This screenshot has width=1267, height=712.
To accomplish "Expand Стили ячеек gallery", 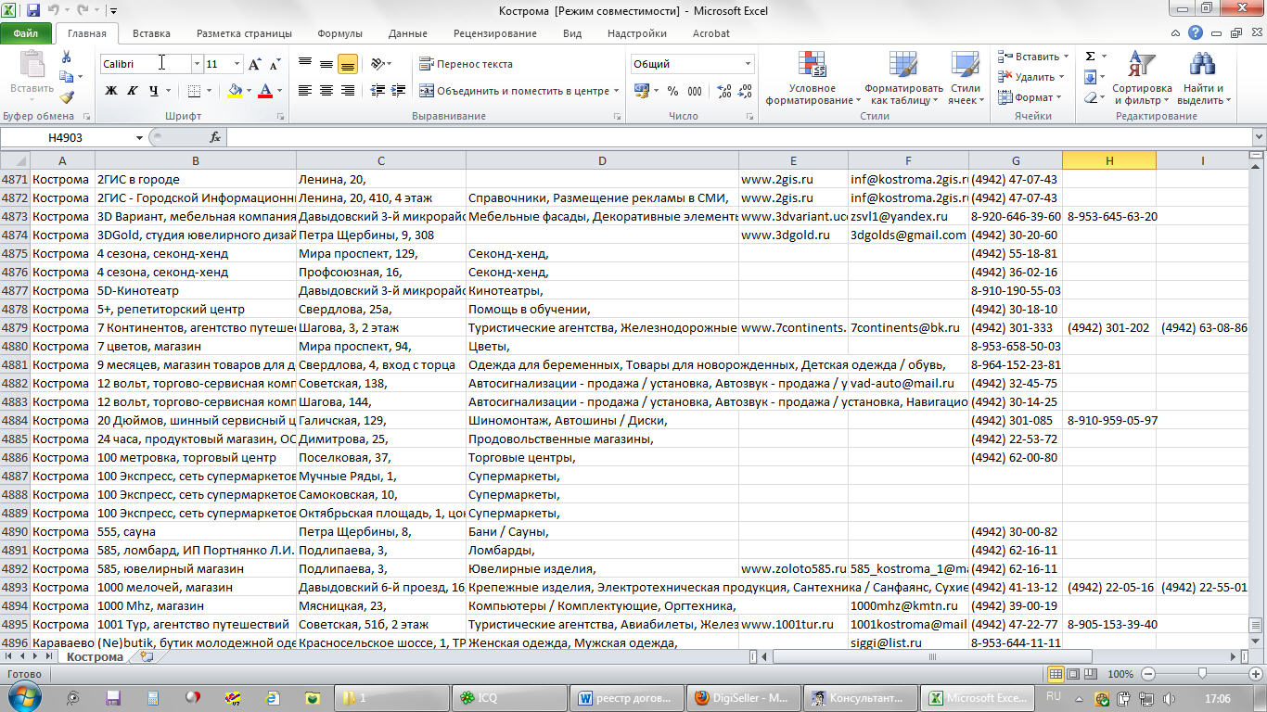I will click(965, 78).
